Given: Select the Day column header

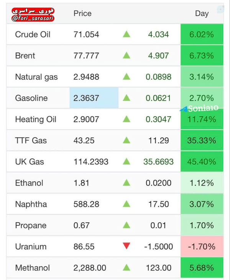Looking at the screenshot, I should tap(202, 13).
